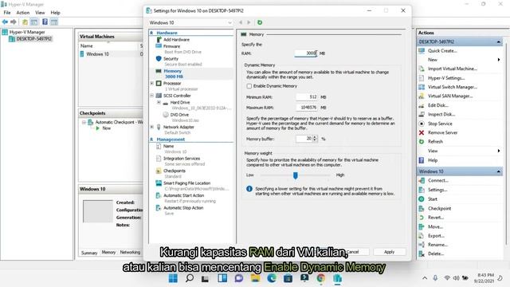This screenshot has width=510, height=287.
Task: Select SCSI Controller entry
Action: pos(177,96)
